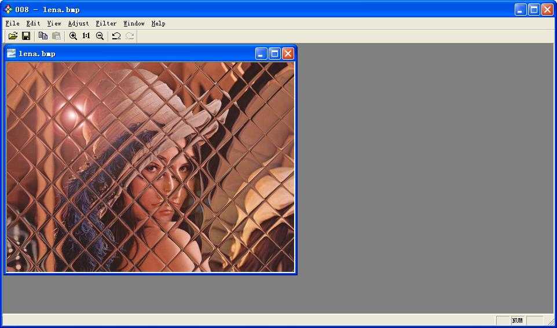The height and width of the screenshot is (328, 557).
Task: Close the main 008 application window
Action: point(547,10)
